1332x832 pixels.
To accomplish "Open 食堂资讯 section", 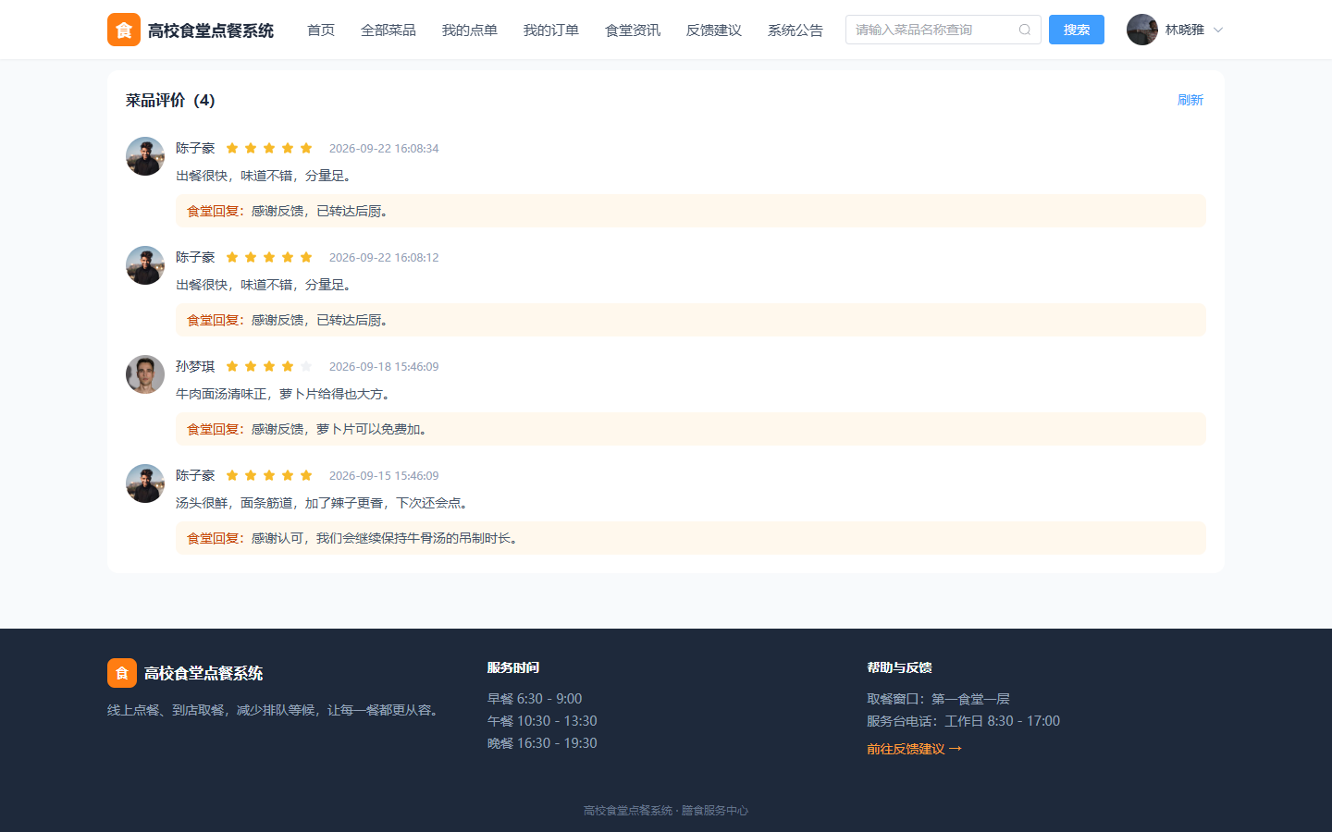I will tap(633, 30).
